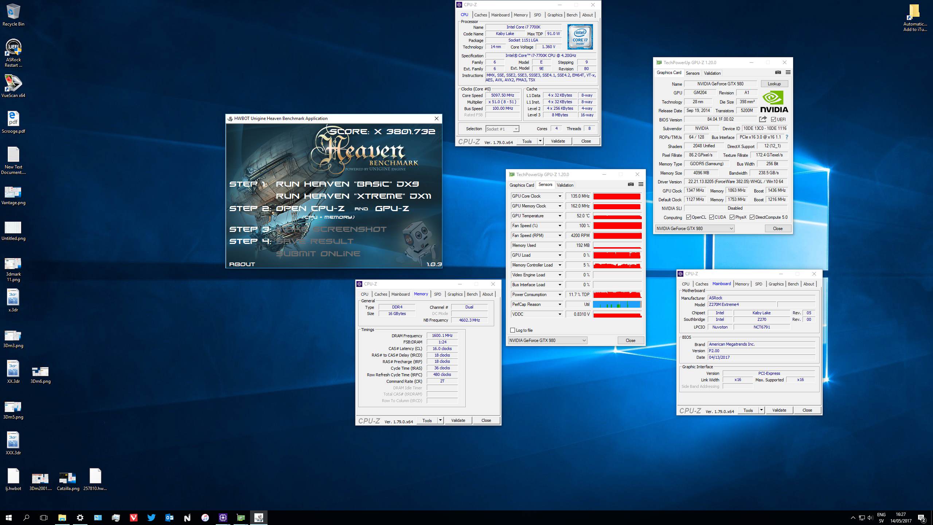Select the Scrooge.pdf file icon
The width and height of the screenshot is (933, 525).
coord(13,122)
